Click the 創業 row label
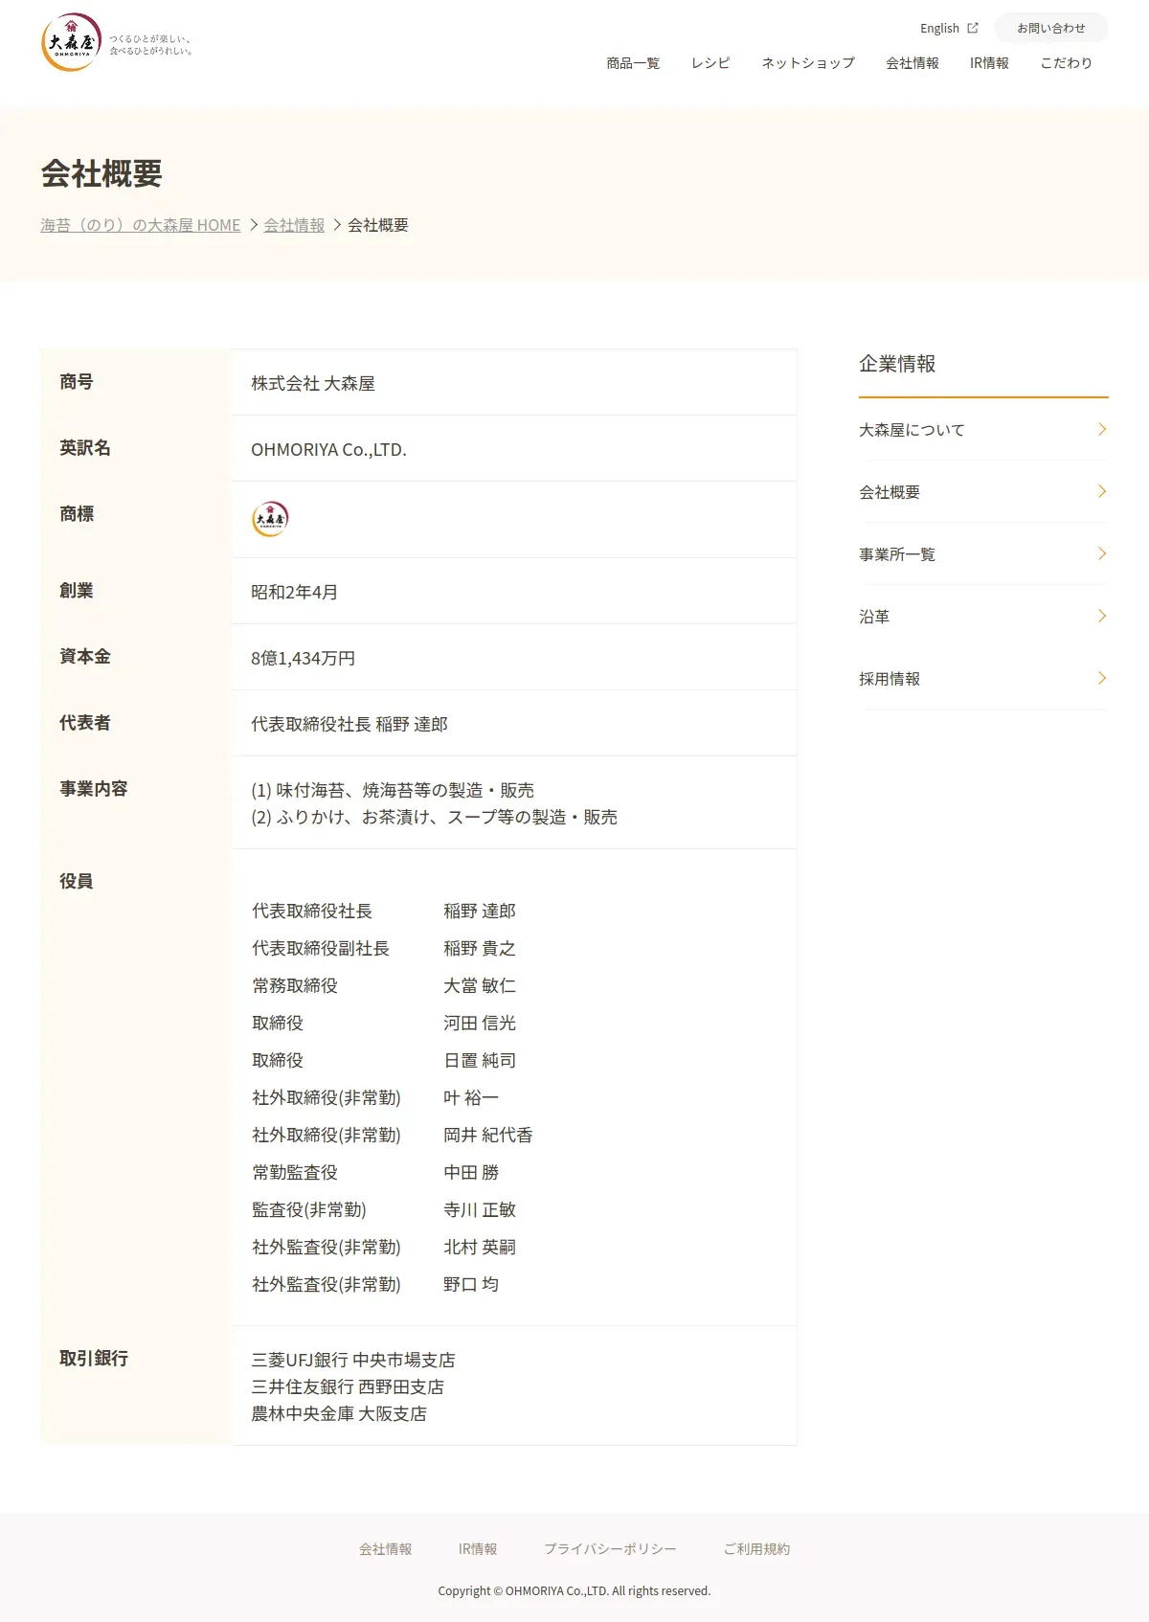1149x1622 pixels. pos(77,590)
